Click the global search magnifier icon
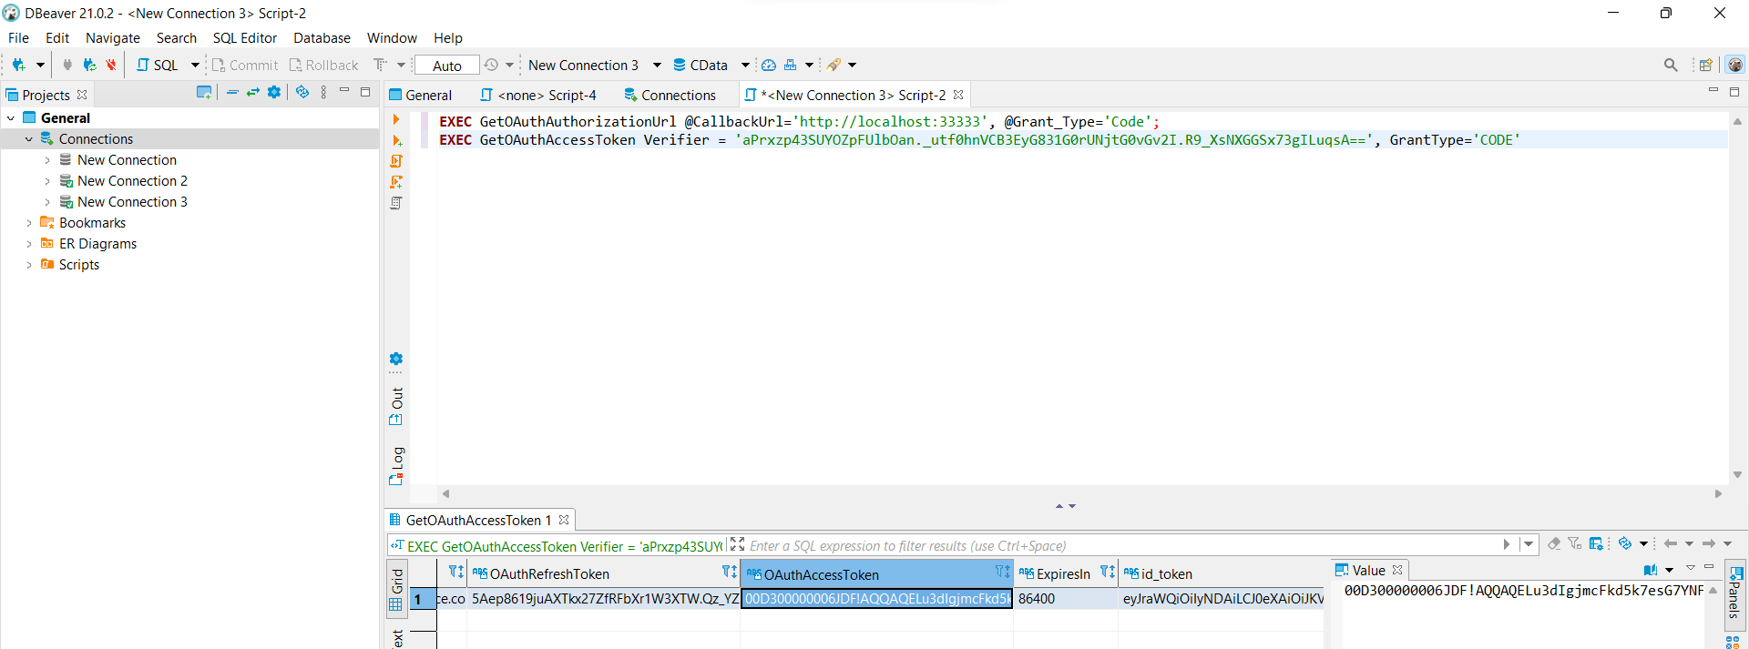This screenshot has height=649, width=1749. tap(1670, 65)
